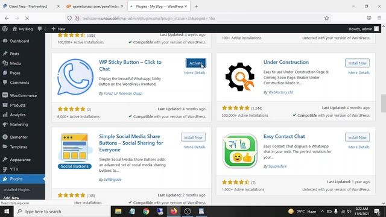The height and width of the screenshot is (217, 386).
Task: Install Simple Social Media Share Buttons
Action: click(193, 137)
